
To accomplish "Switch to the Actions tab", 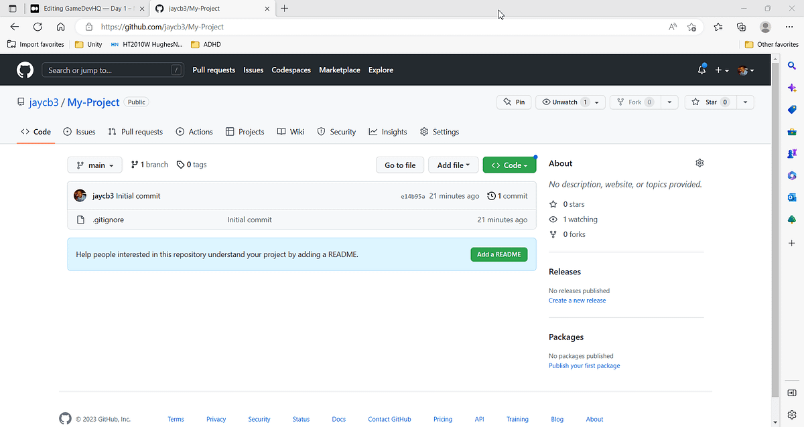I will (194, 132).
